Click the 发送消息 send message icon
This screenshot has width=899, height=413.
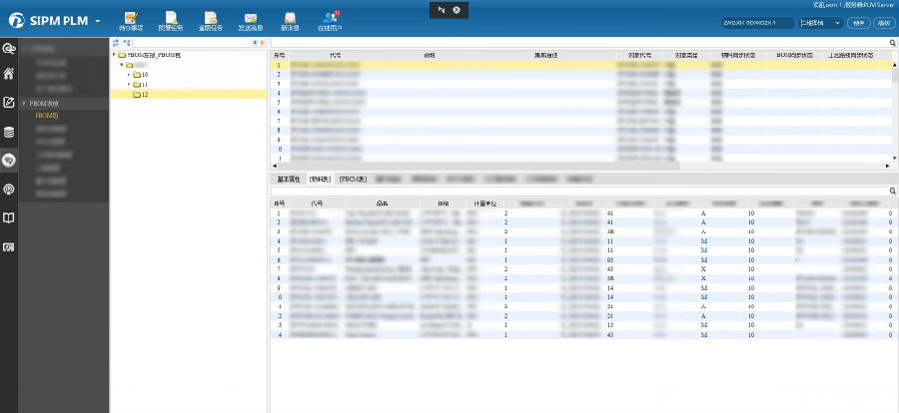[251, 21]
